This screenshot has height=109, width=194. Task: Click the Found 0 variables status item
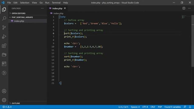click(x=172, y=107)
